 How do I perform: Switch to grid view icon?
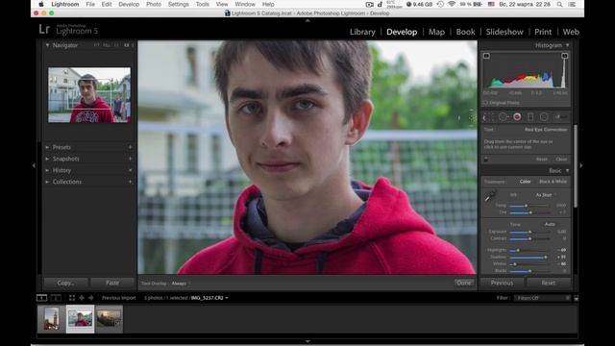(72, 298)
